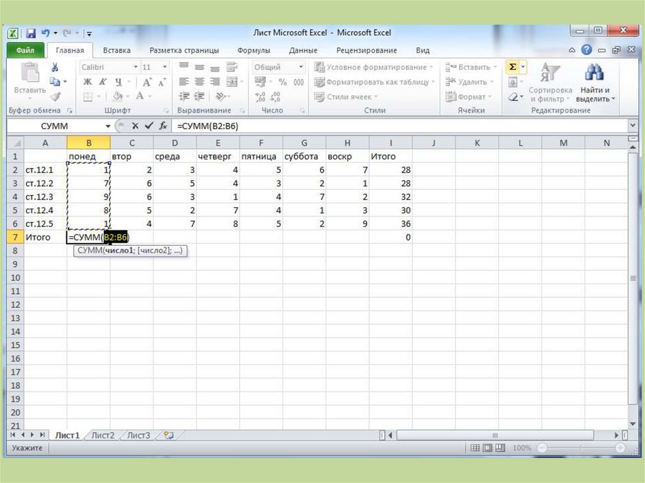Toggle align text right
The image size is (645, 483).
[x=215, y=81]
